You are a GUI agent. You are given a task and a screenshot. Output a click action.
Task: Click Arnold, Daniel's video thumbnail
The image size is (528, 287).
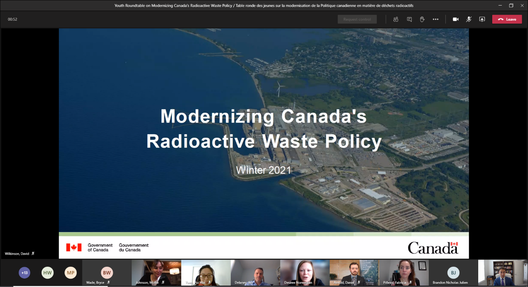tap(354, 273)
